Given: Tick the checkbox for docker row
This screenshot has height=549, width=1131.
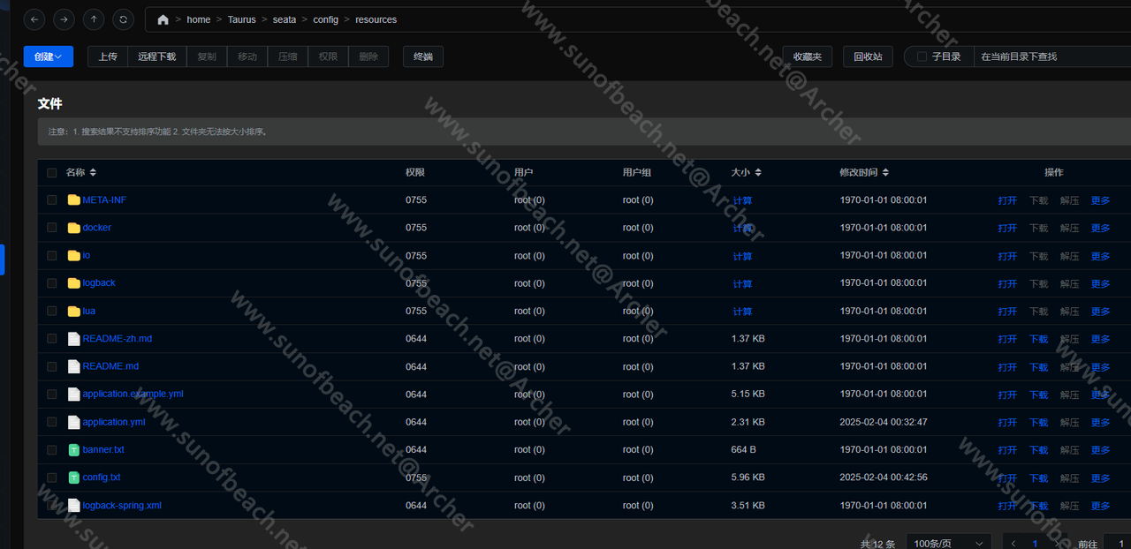Looking at the screenshot, I should pos(52,228).
